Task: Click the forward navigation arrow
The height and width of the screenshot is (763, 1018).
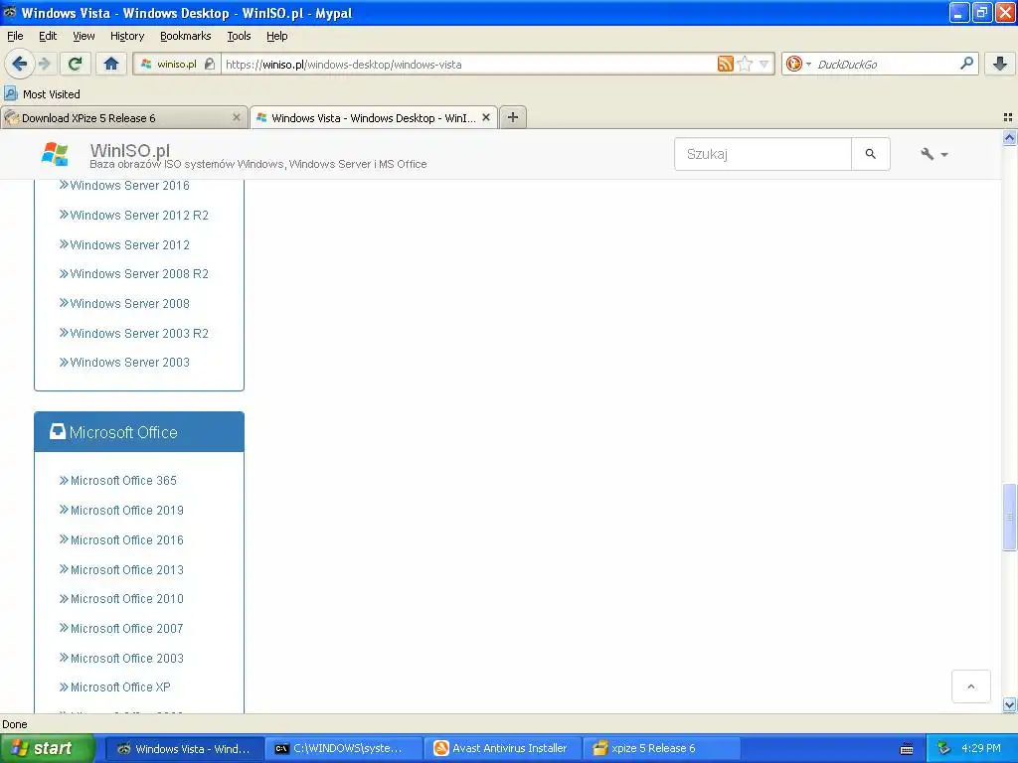Action: [x=44, y=64]
